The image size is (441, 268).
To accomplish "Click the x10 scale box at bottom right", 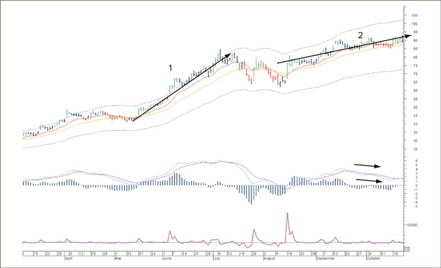I will (406, 250).
